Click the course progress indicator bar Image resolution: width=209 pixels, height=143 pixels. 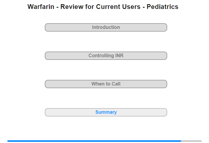coord(105,141)
